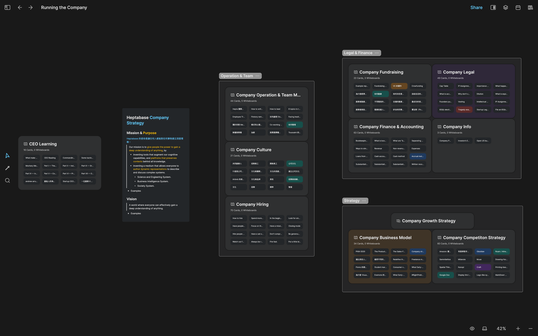Open the Legal & Finance section options menu
538x336 pixels.
coord(377,53)
